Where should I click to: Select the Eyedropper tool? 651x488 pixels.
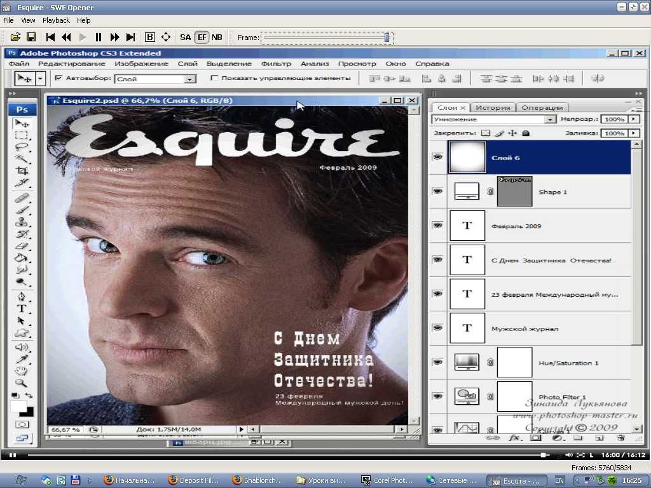coord(22,359)
